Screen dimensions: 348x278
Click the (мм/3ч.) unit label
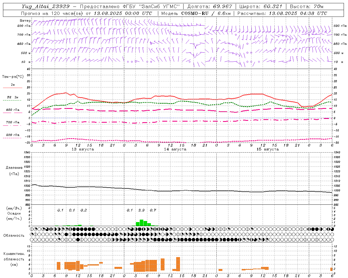point(14,208)
